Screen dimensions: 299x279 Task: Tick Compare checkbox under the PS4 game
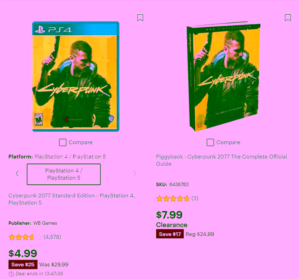(62, 142)
